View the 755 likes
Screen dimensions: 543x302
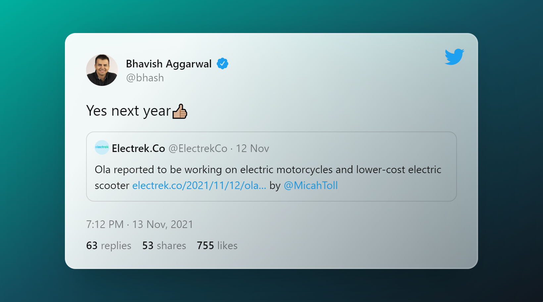(217, 245)
